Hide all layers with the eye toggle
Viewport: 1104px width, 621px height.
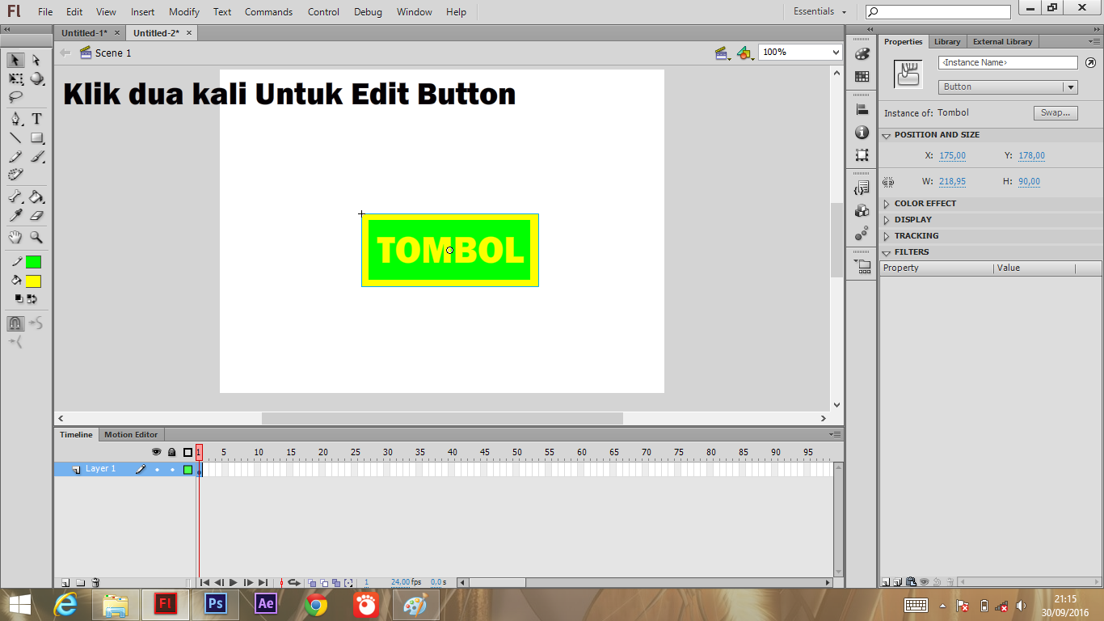pyautogui.click(x=156, y=453)
